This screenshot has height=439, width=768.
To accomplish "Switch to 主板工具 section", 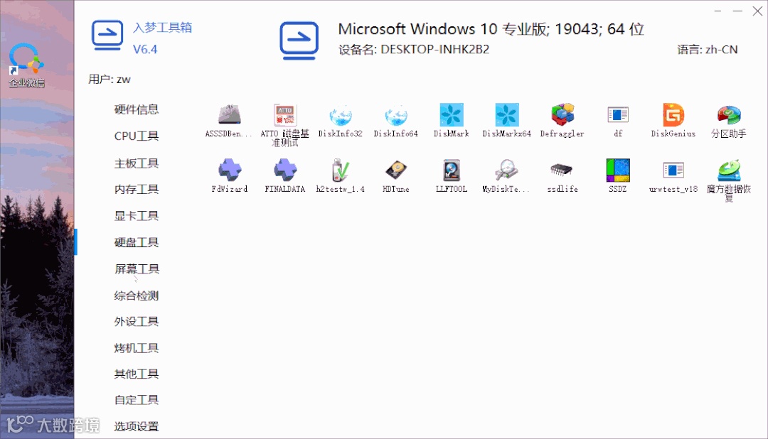I will (136, 163).
